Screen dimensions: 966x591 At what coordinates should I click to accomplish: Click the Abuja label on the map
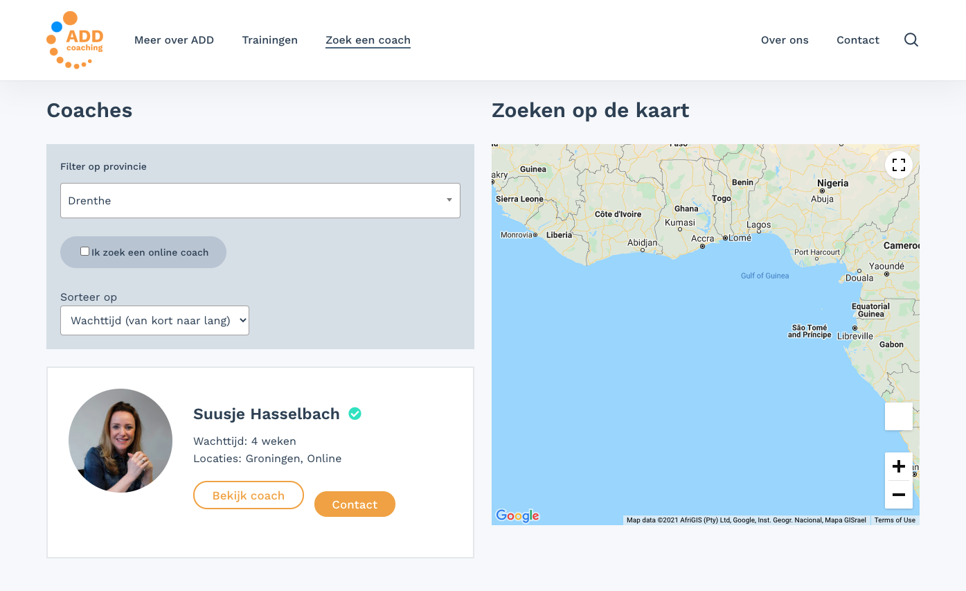click(x=822, y=199)
